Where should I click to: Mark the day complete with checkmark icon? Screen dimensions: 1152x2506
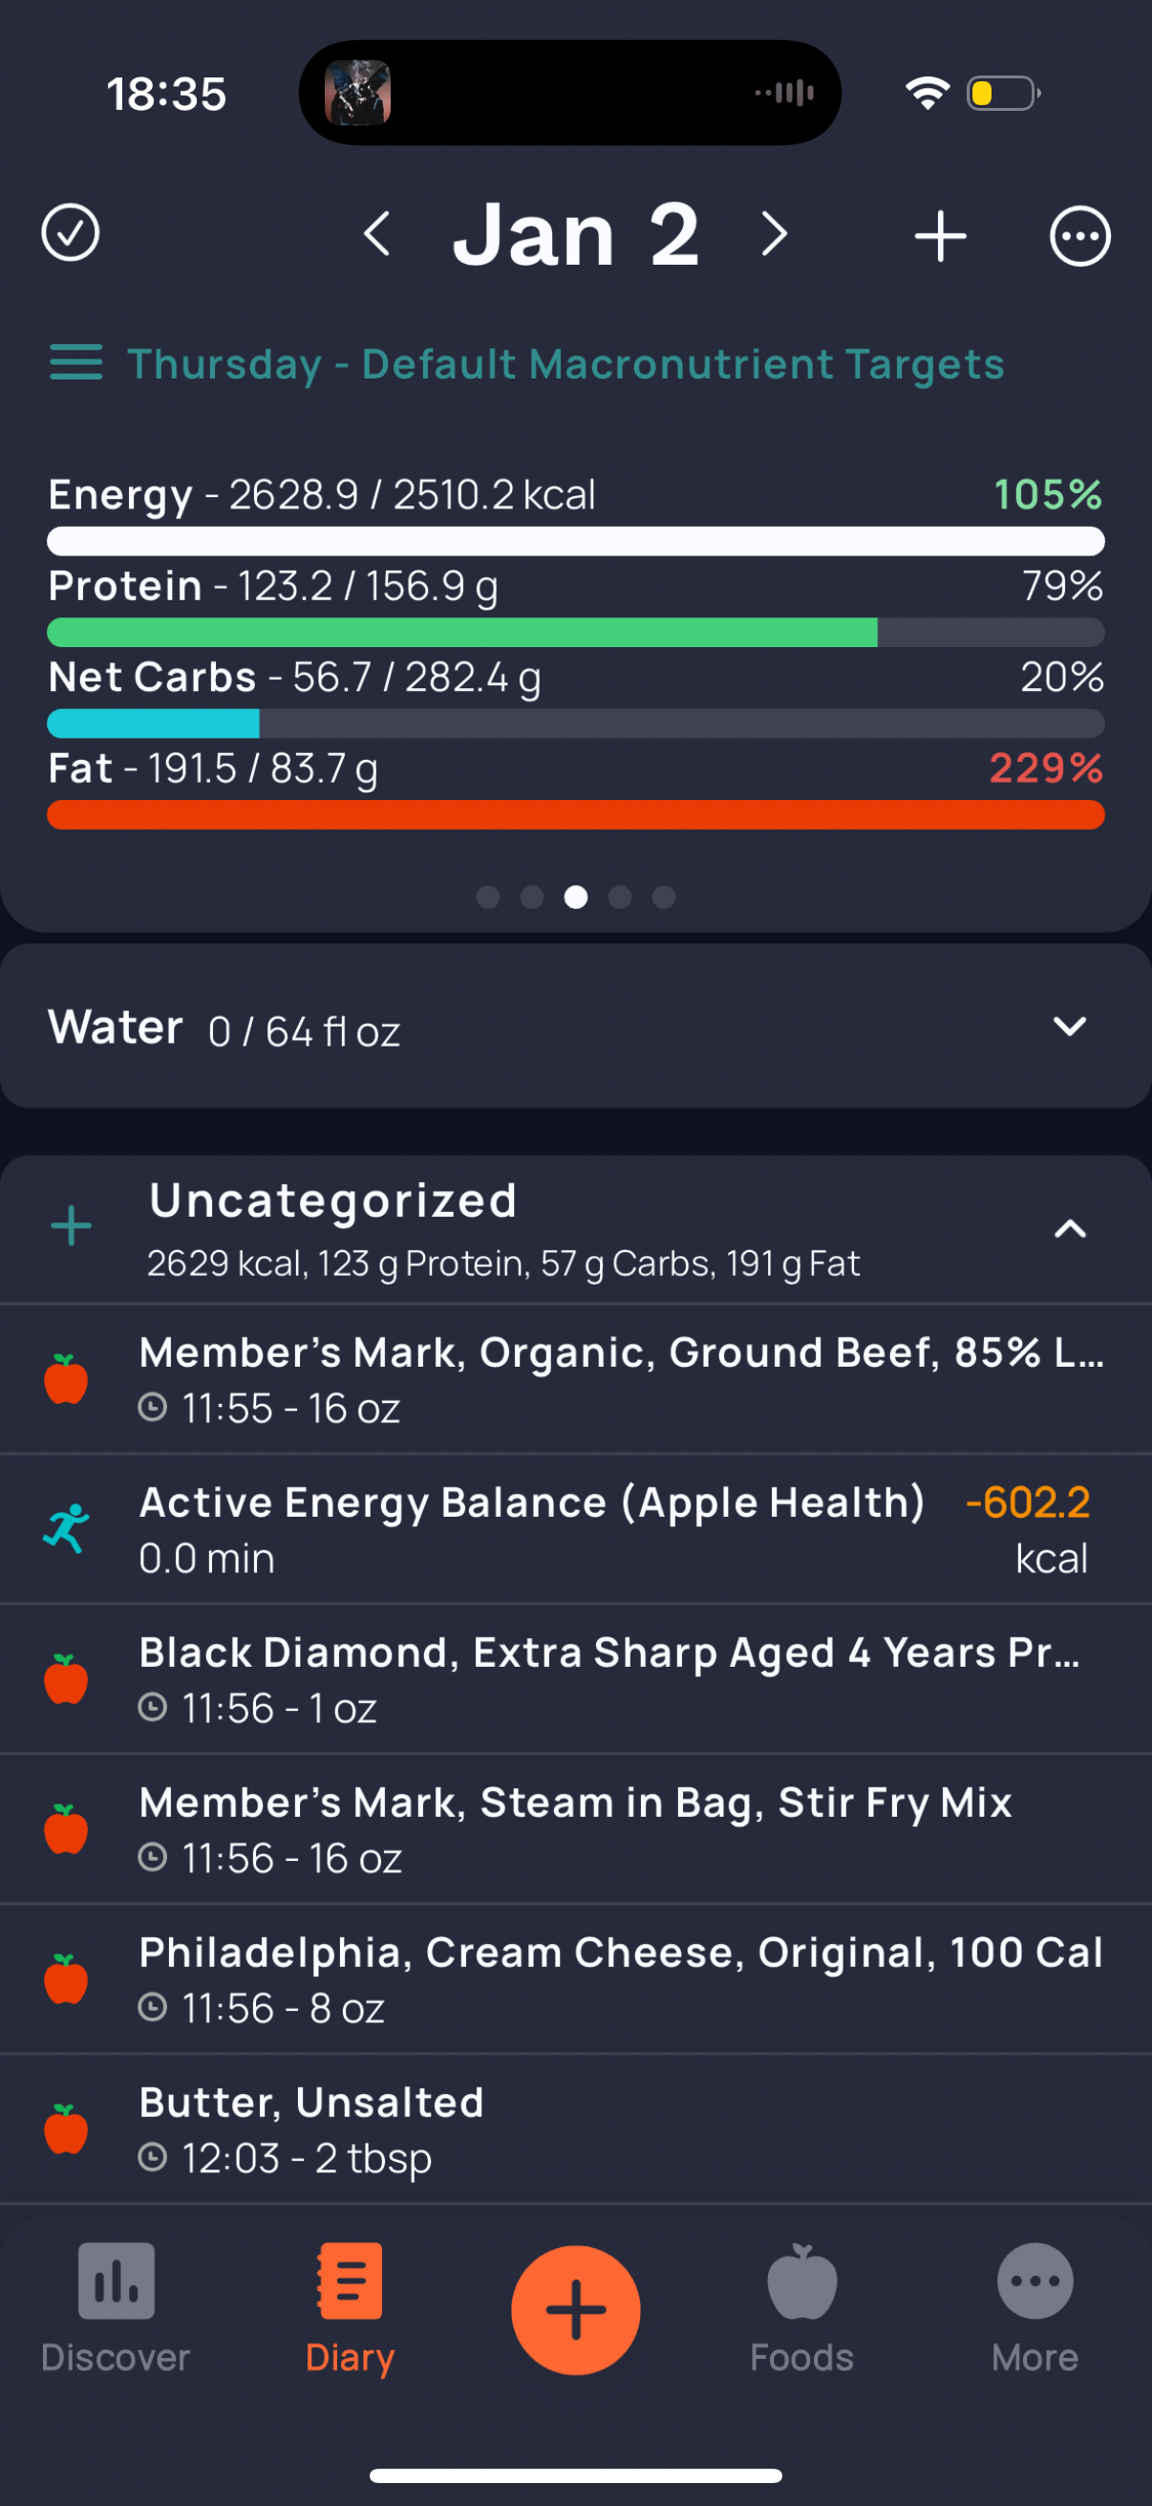pos(70,233)
